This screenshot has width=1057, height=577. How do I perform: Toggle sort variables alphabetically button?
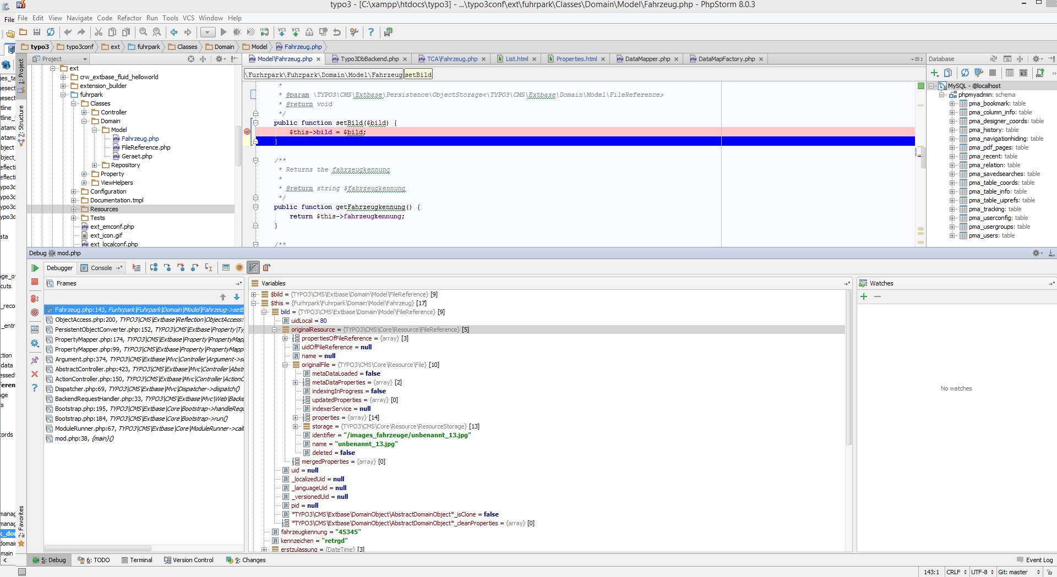point(253,268)
